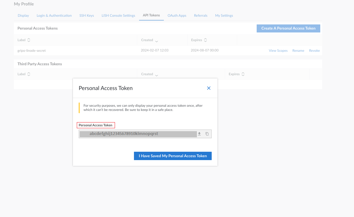354x217 pixels.
Task: Sort Third Party Access Tokens by Label
Action: [29, 74]
